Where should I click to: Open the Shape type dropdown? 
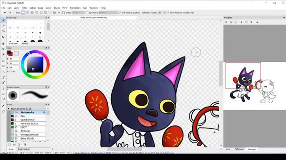(78, 13)
